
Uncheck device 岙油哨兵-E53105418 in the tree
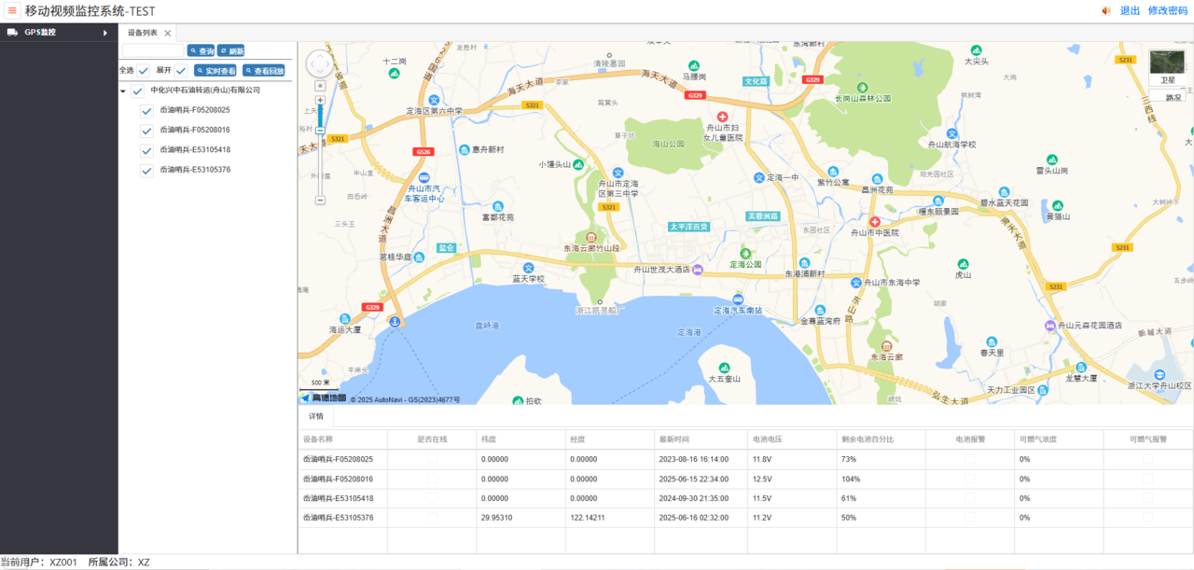point(146,150)
